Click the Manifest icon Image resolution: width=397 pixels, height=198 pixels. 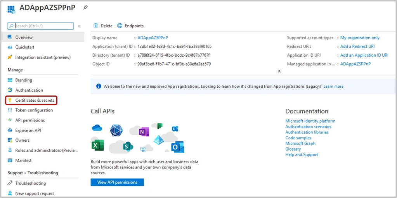coord(10,160)
